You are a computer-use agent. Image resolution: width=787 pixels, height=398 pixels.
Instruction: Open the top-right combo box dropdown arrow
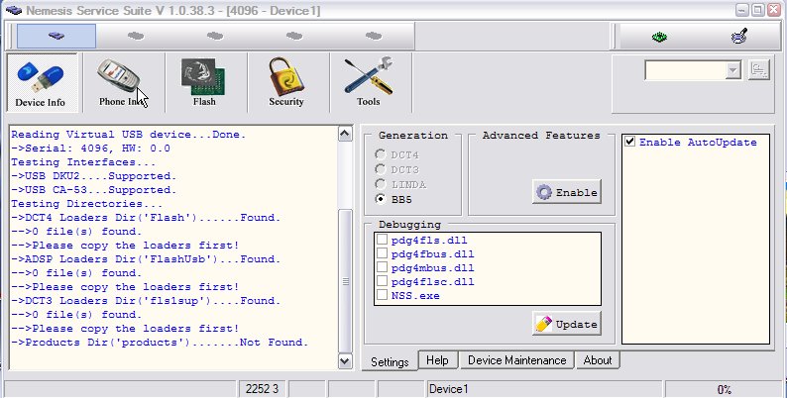(x=733, y=70)
